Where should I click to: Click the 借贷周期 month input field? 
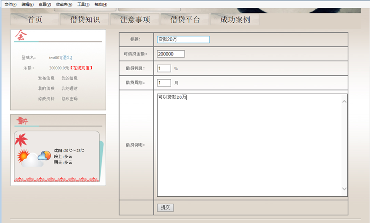(164, 83)
